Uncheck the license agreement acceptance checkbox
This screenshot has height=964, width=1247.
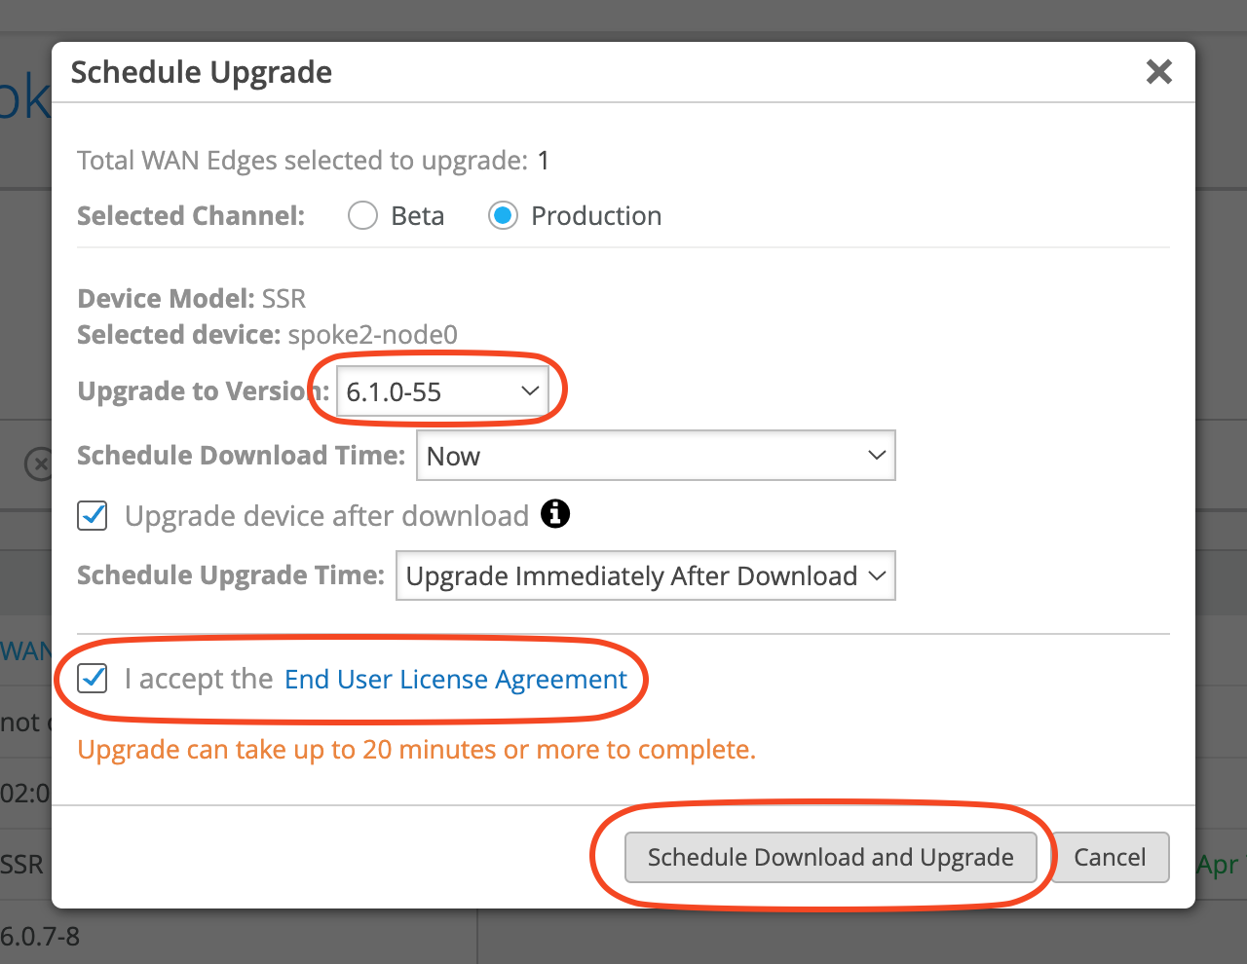coord(93,678)
